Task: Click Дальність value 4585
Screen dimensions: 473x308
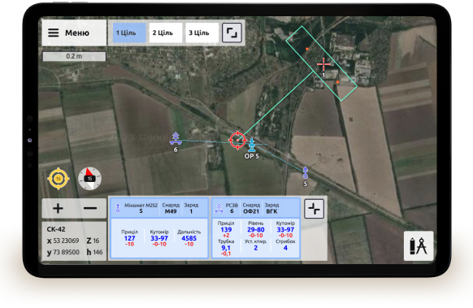Action: tap(189, 238)
